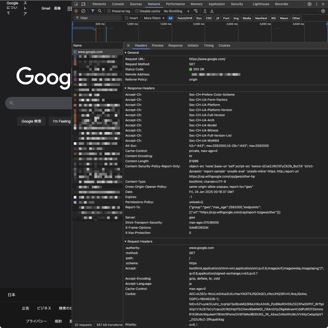The image size is (328, 328).
Task: Select the www.google.com request row
Action: (98, 52)
